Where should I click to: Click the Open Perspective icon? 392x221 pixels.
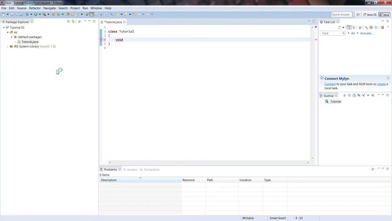[358, 15]
